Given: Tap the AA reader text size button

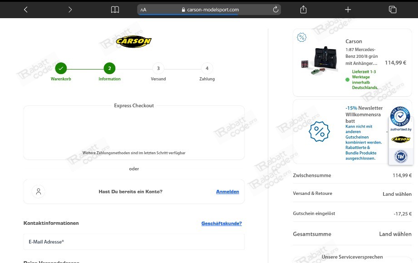Looking at the screenshot, I should pyautogui.click(x=143, y=10).
